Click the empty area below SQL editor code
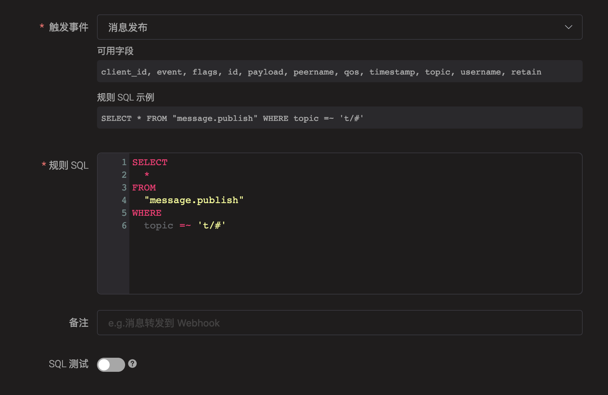Image resolution: width=608 pixels, height=395 pixels. (351, 264)
